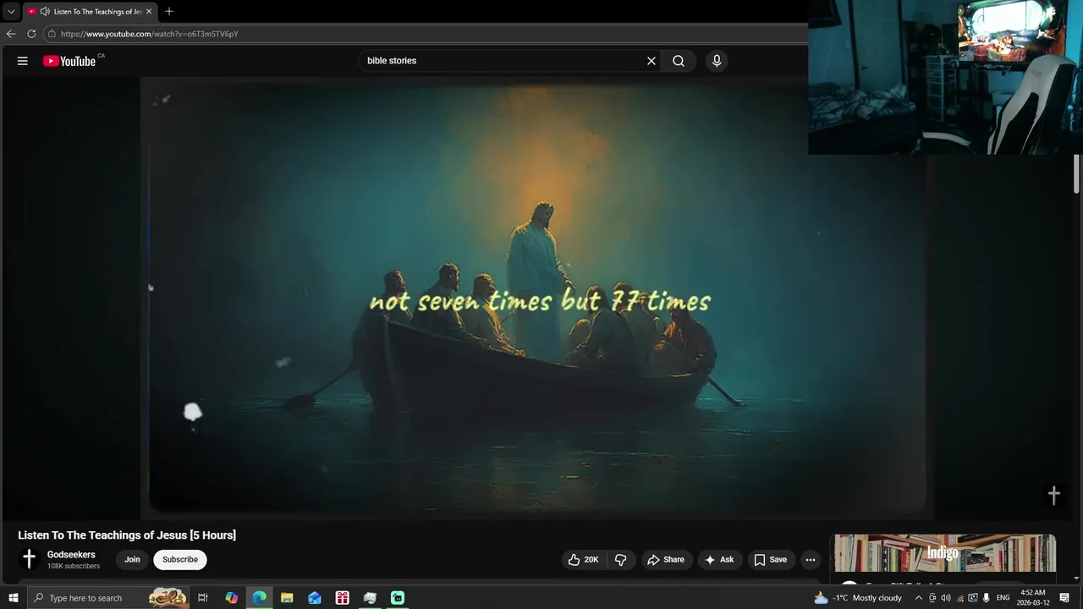Viewport: 1083px width, 609px height.
Task: Click the video title text
Action: click(x=127, y=535)
